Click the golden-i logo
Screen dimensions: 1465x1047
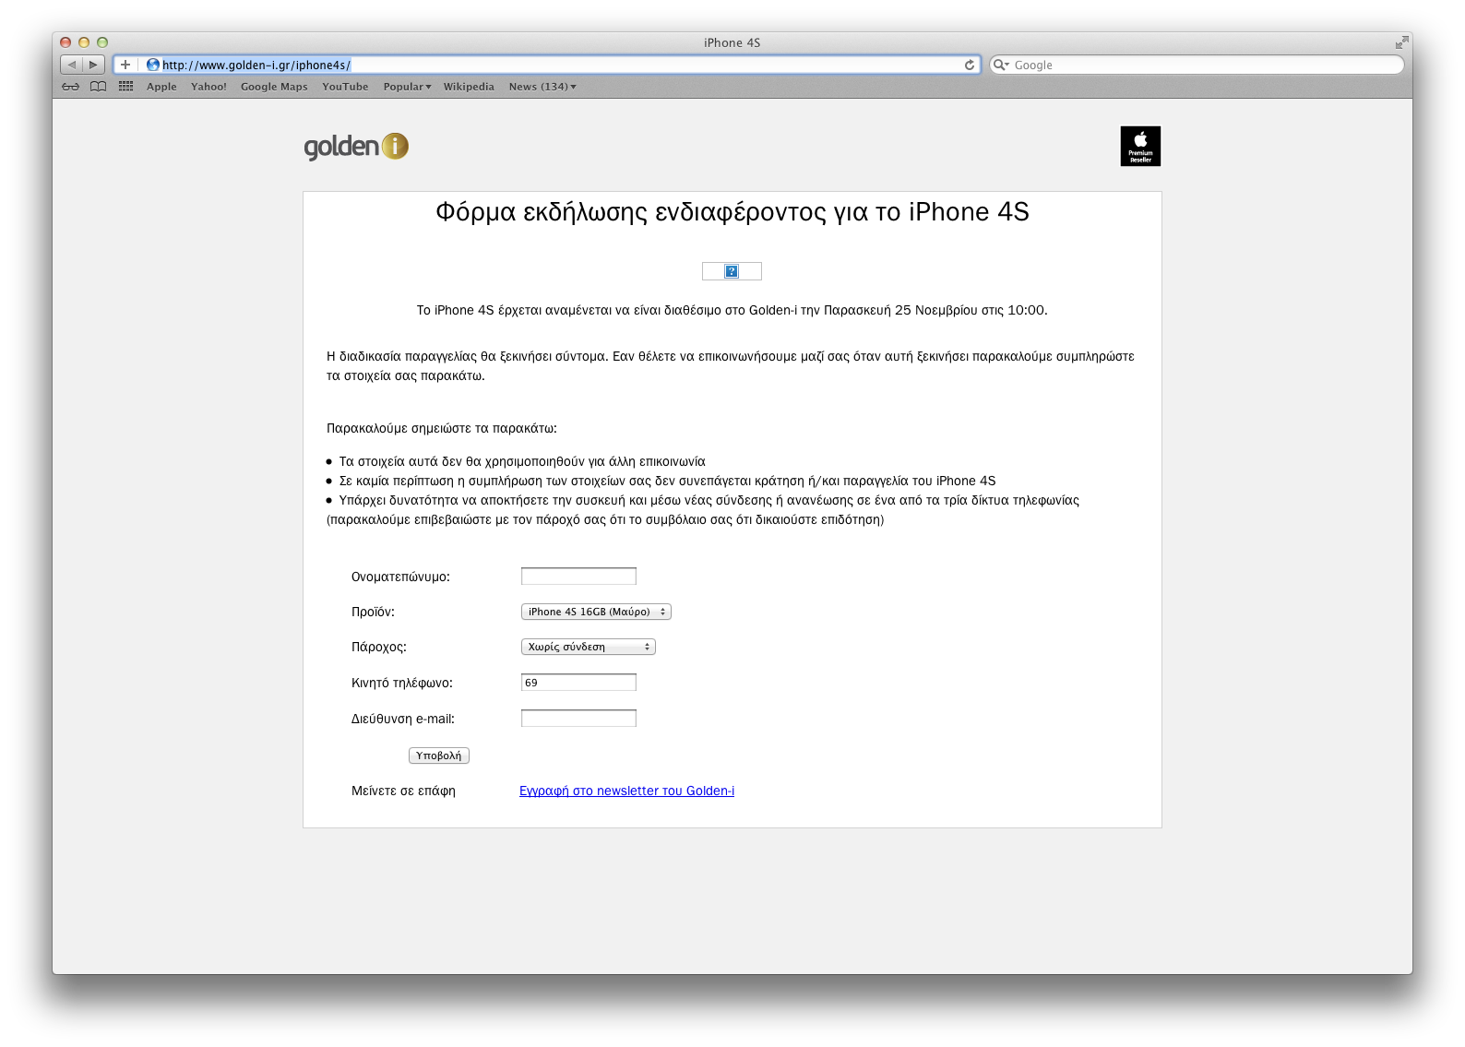[x=356, y=146]
